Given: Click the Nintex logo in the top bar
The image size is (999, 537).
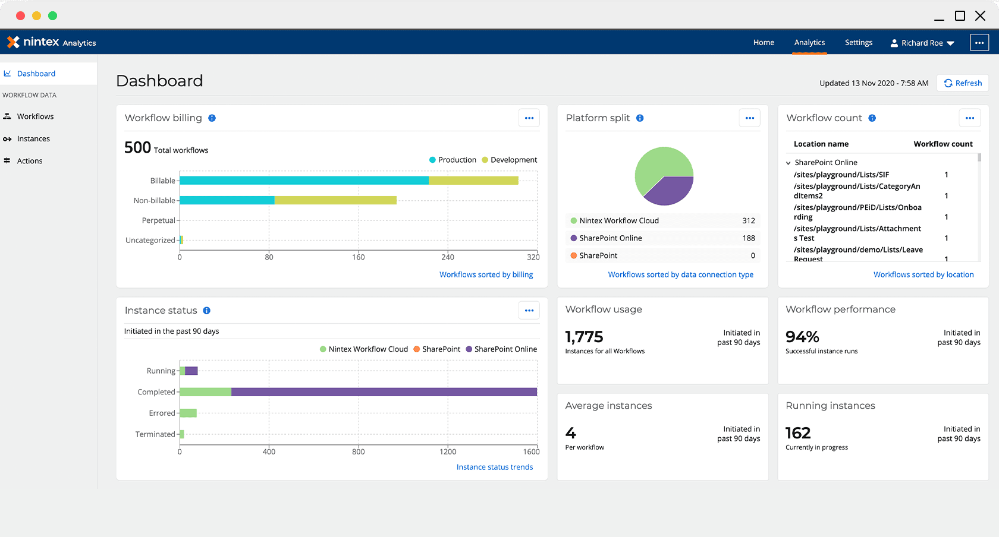Looking at the screenshot, I should pos(13,42).
